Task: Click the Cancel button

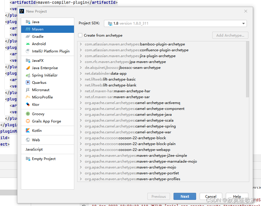Action: (211, 196)
